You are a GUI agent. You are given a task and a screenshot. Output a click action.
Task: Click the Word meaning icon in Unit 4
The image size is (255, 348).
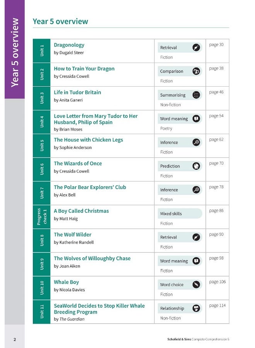tap(197, 119)
